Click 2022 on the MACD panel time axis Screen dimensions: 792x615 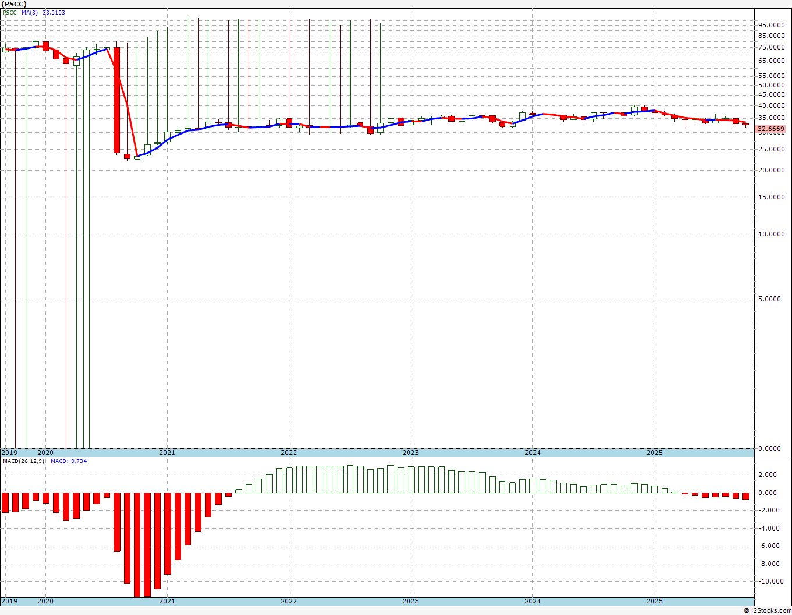click(289, 601)
